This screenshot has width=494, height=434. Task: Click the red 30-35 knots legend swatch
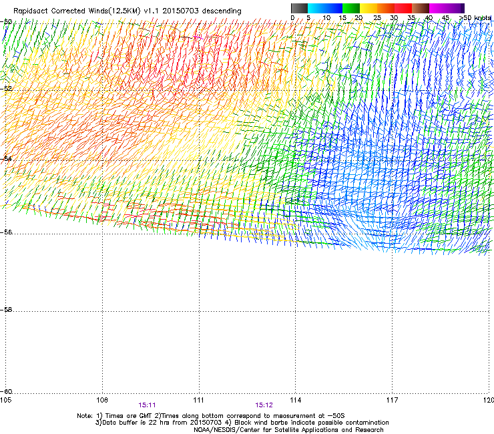403,8
